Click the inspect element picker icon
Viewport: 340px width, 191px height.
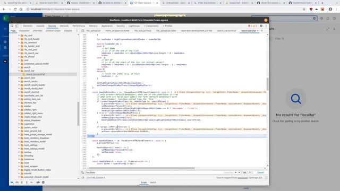click(x=12, y=26)
